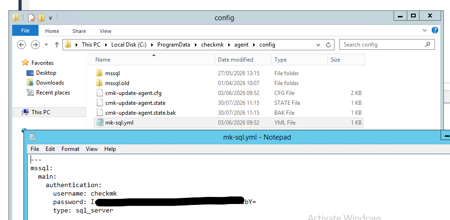
Task: Click 'checkmk' breadcrumb in address bar
Action: 212,45
